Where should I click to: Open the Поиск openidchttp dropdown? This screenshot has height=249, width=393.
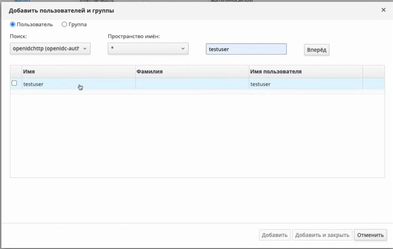pos(50,49)
